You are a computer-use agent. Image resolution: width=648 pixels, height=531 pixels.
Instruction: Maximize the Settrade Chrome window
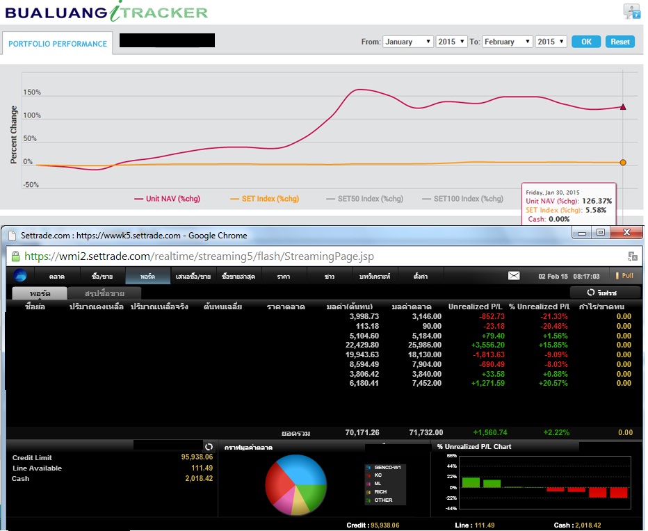point(601,233)
